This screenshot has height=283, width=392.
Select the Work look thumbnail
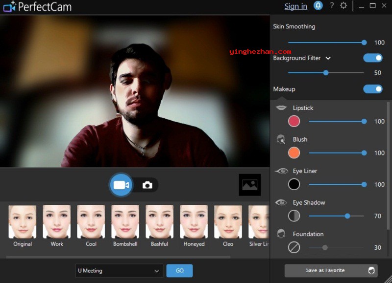[x=57, y=222]
